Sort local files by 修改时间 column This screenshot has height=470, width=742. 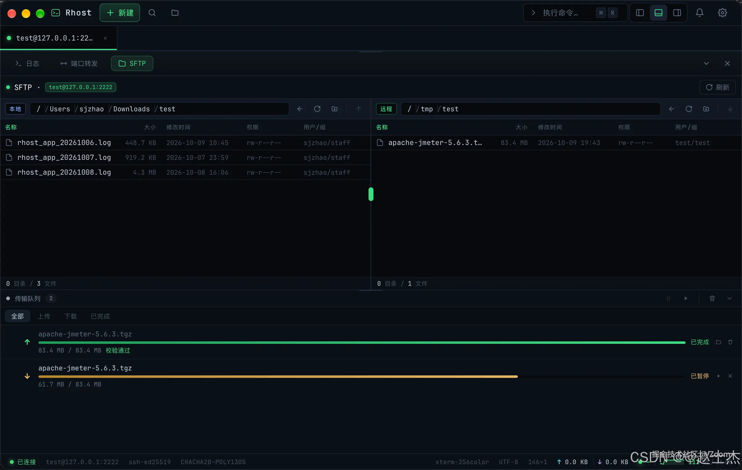[x=178, y=127]
